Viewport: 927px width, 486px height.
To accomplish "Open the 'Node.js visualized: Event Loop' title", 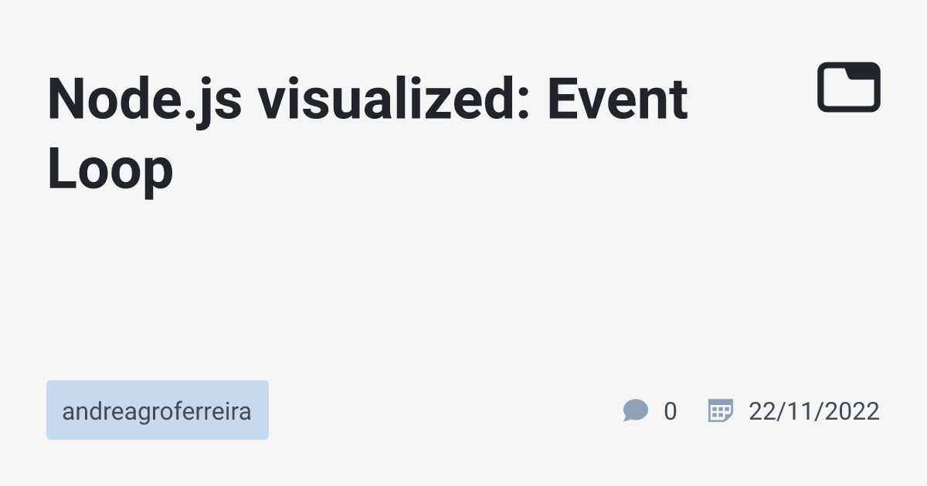I will 368,135.
